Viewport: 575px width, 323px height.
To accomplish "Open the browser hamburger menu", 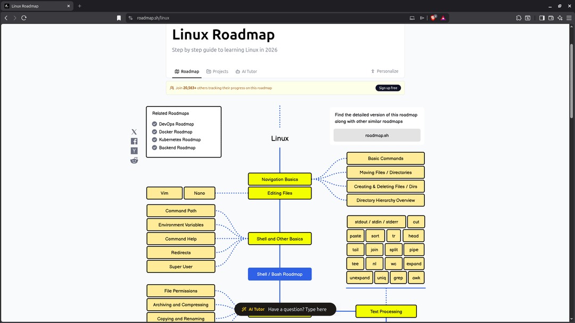I will coord(569,18).
